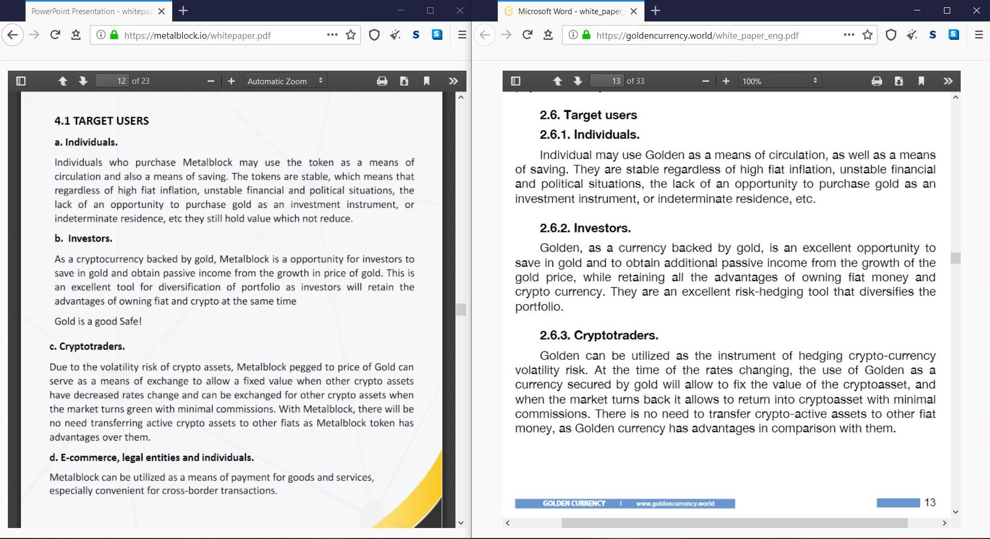
Task: Open 100% zoom dropdown
Action: point(780,81)
